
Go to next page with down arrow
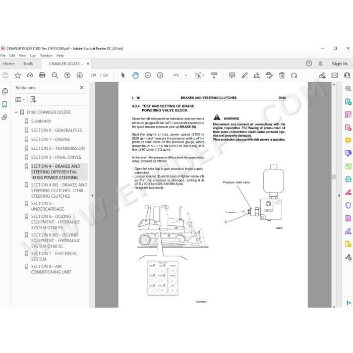click(x=80, y=75)
